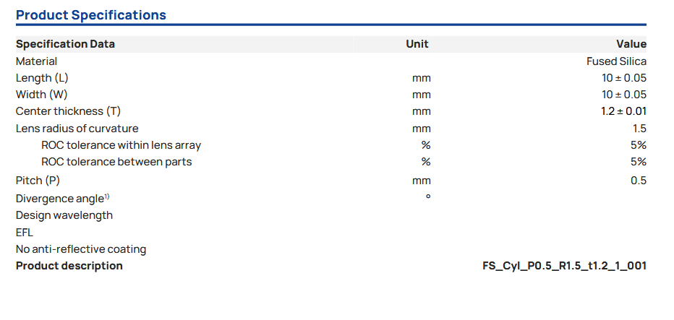The width and height of the screenshot is (674, 320).
Task: Select the Pitch (P) row label
Action: tap(38, 181)
